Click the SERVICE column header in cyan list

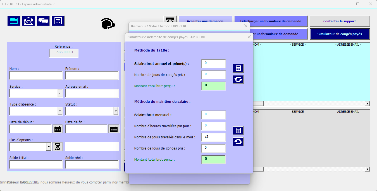coord(298,45)
